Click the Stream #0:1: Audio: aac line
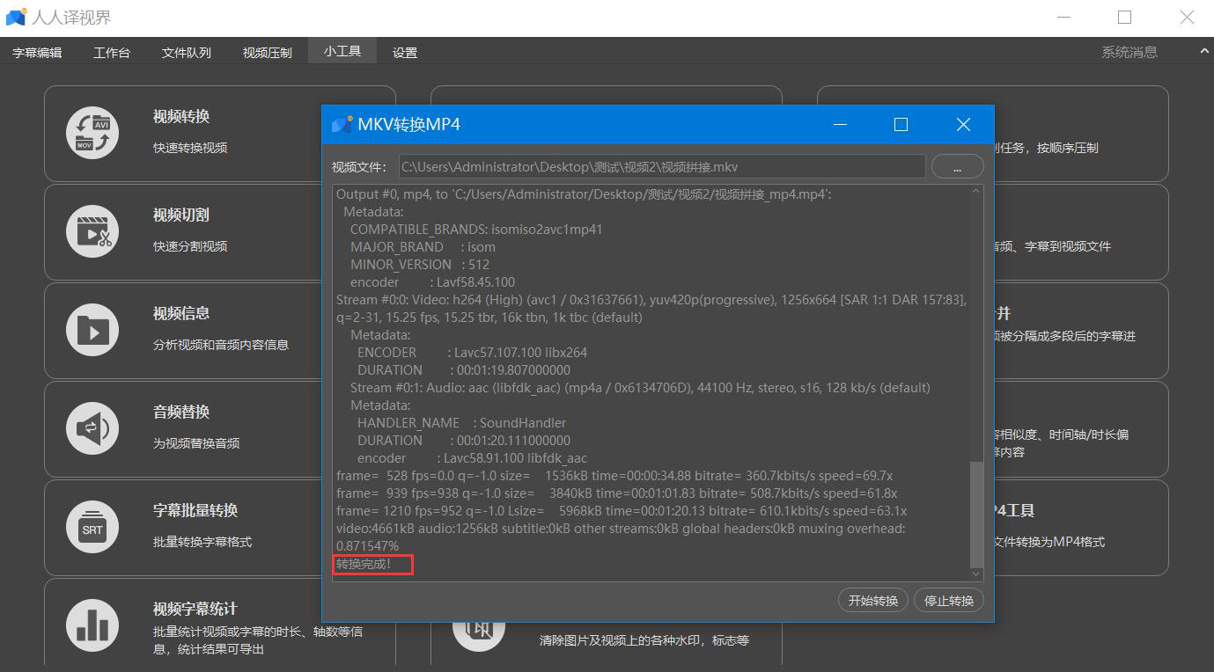Screen dimensions: 1214x672 pyautogui.click(x=640, y=388)
